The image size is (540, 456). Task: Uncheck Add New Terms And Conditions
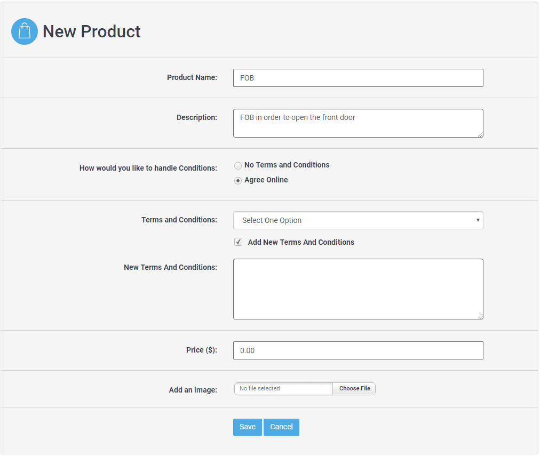[x=239, y=242]
